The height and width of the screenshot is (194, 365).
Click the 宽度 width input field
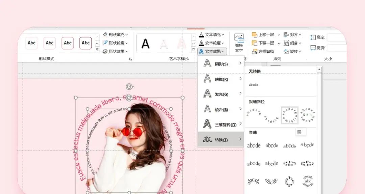(x=337, y=48)
